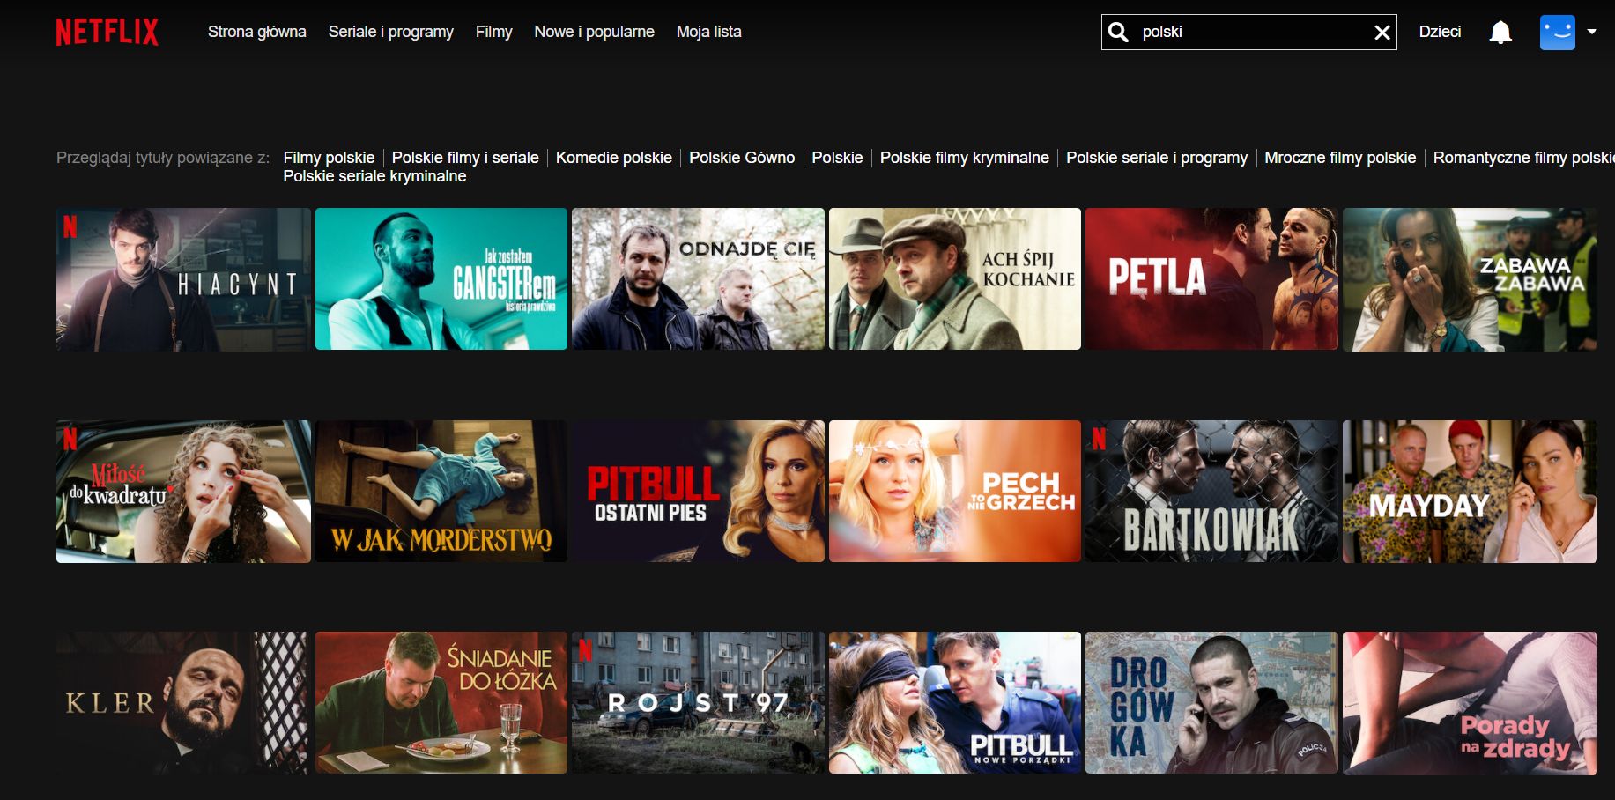Click the blue profile avatar
Screen dimensions: 1615x800
1558,32
